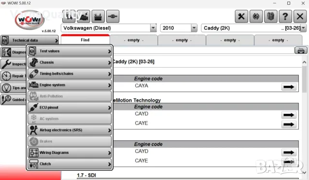Expand Test values submenu arrow
Viewport: 309px width, 180px height.
coord(110,52)
